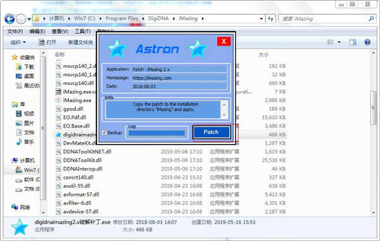380x241 pixels.
Task: Click the file list vertical scrollbar
Action: [374, 108]
